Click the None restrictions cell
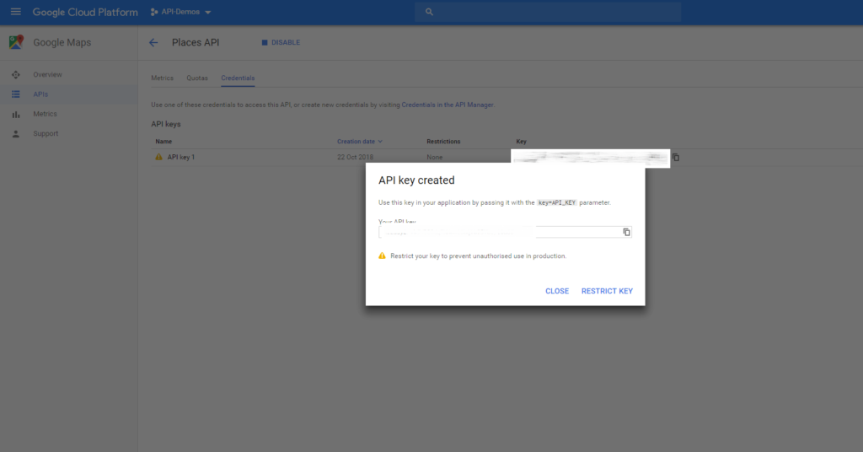 [x=434, y=157]
